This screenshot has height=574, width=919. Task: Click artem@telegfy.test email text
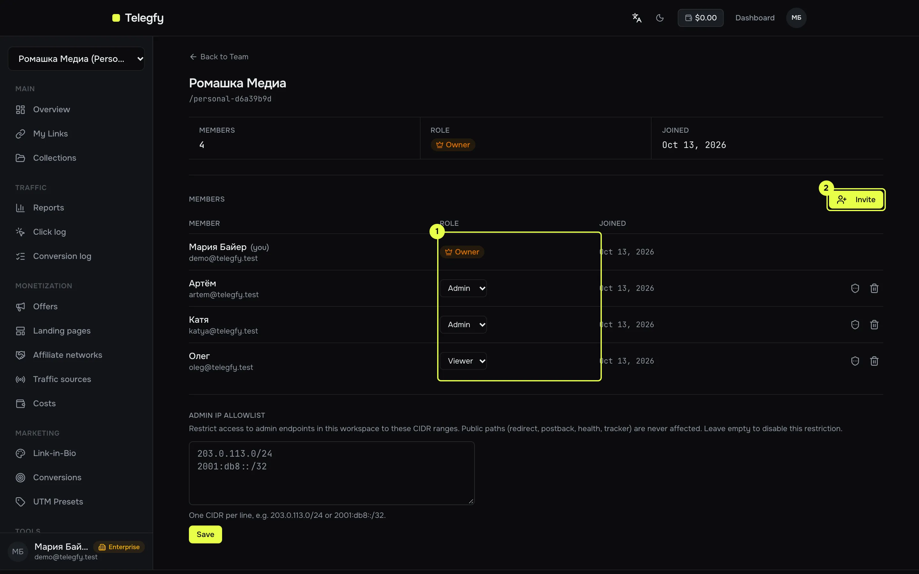(224, 295)
